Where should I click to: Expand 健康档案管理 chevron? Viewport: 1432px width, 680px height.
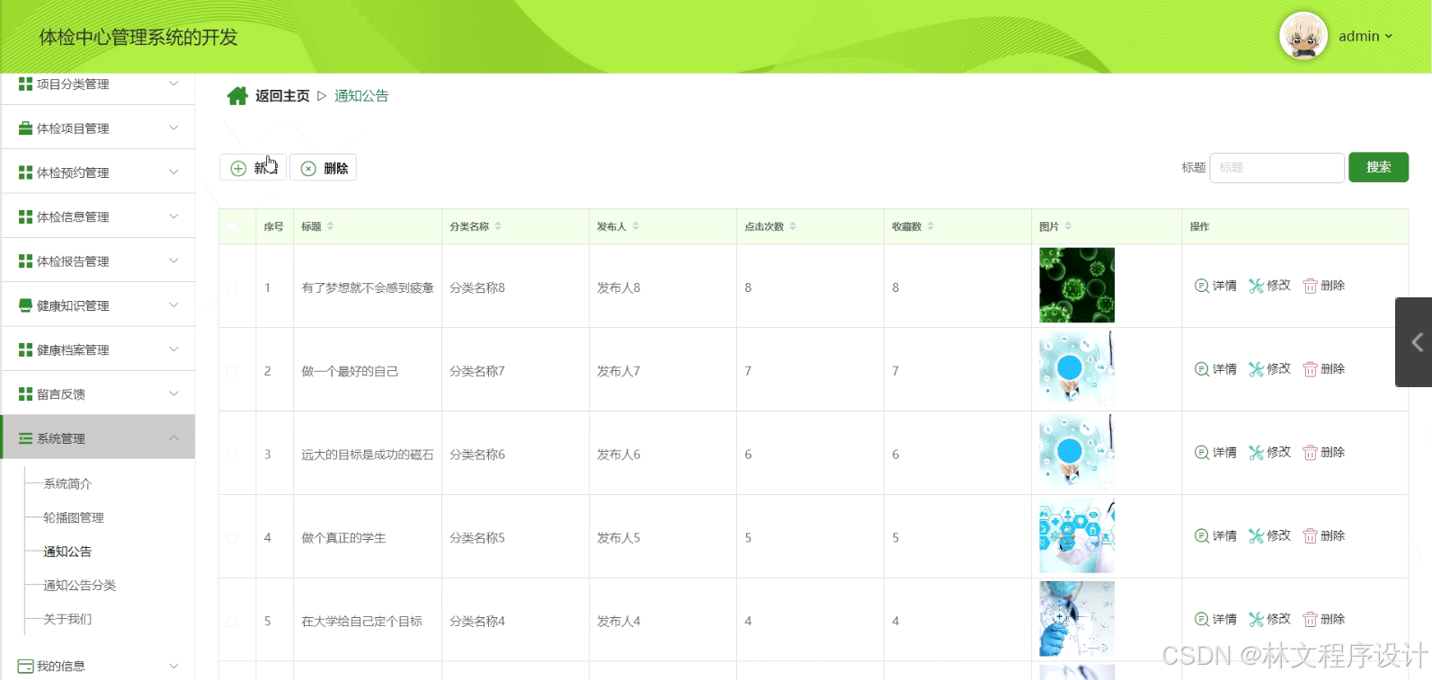[173, 349]
